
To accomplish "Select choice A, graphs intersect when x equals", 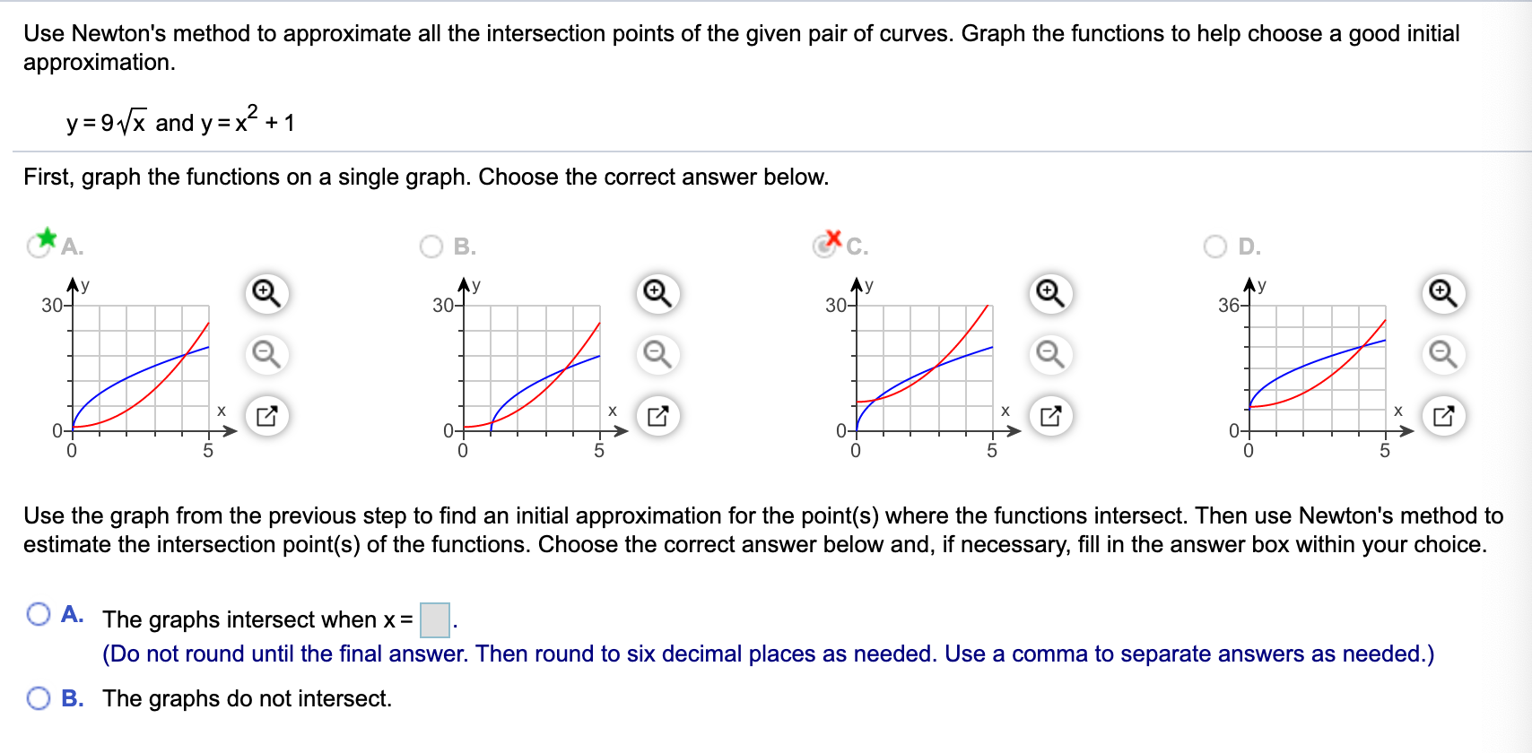I will 38,615.
